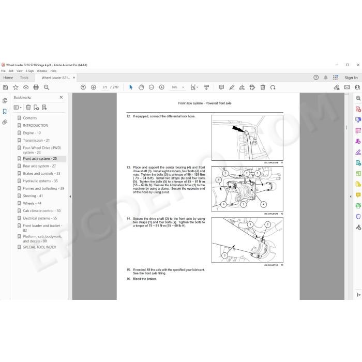Open the E-Sign menu
This screenshot has width=362, height=362.
click(x=29, y=71)
